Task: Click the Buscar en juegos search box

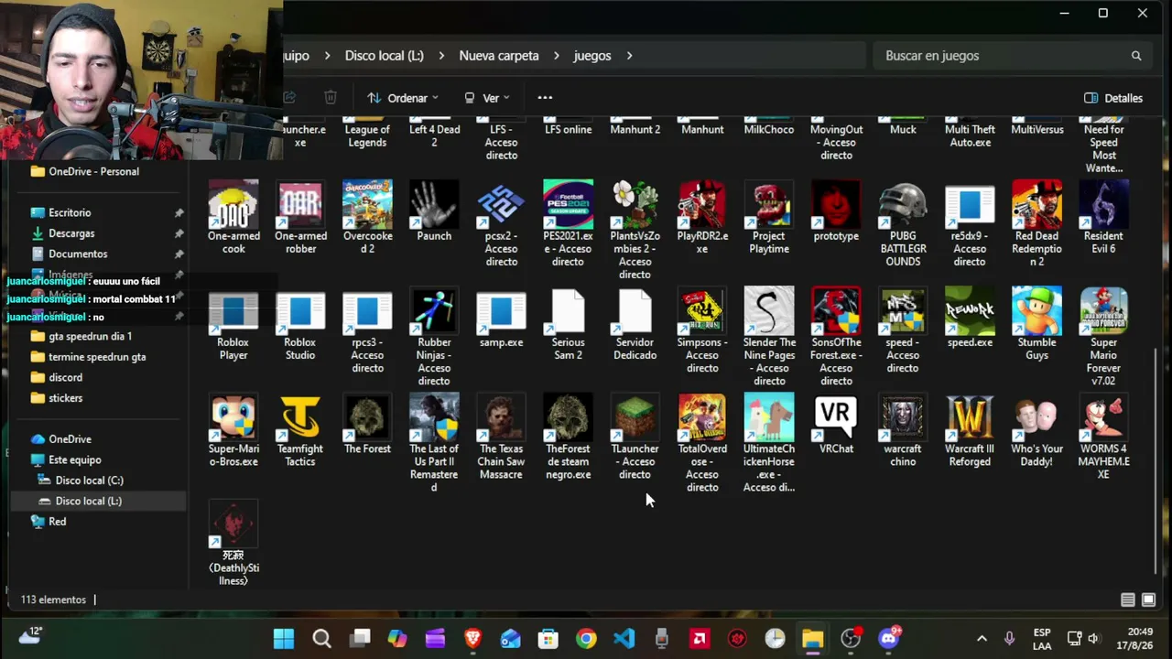Action: point(1013,56)
